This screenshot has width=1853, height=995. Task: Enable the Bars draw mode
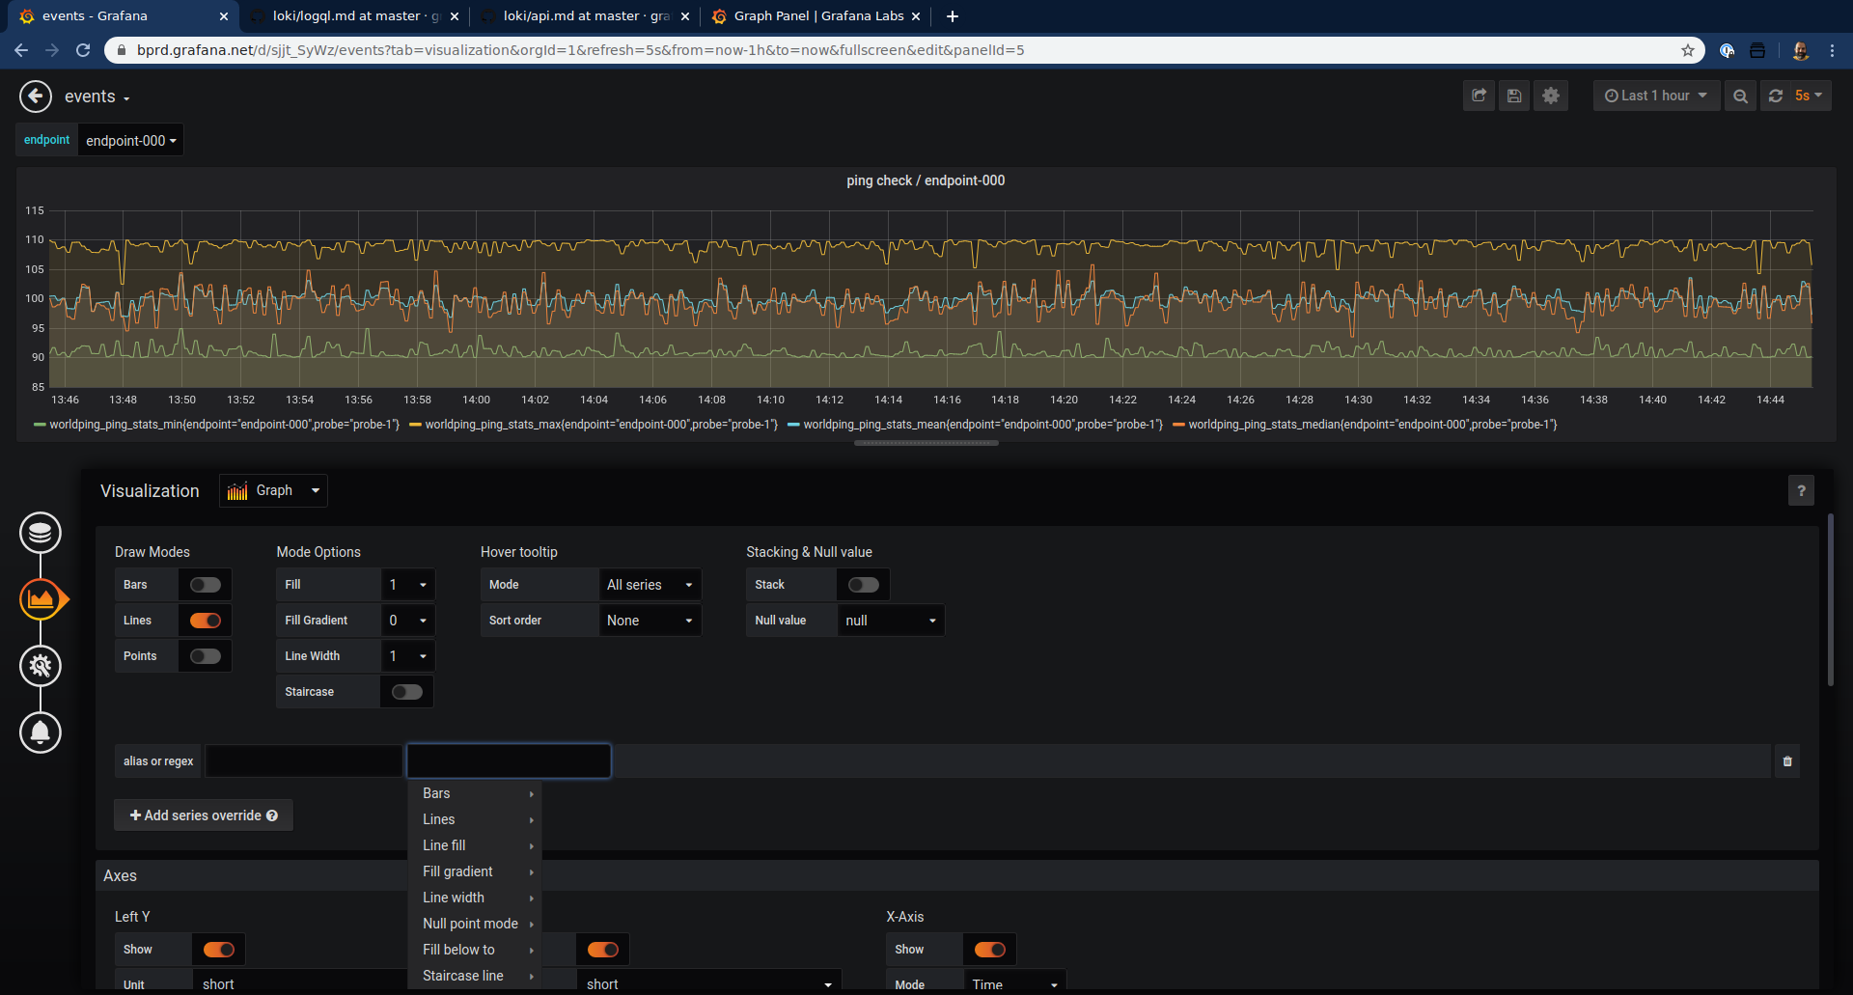click(204, 584)
